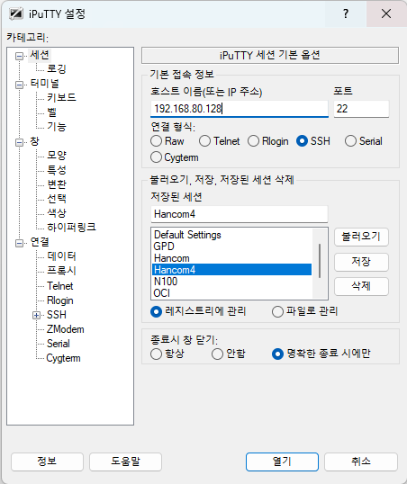Screen dimensions: 407x484
Task: Select the SSH connection type radio
Action: point(313,141)
